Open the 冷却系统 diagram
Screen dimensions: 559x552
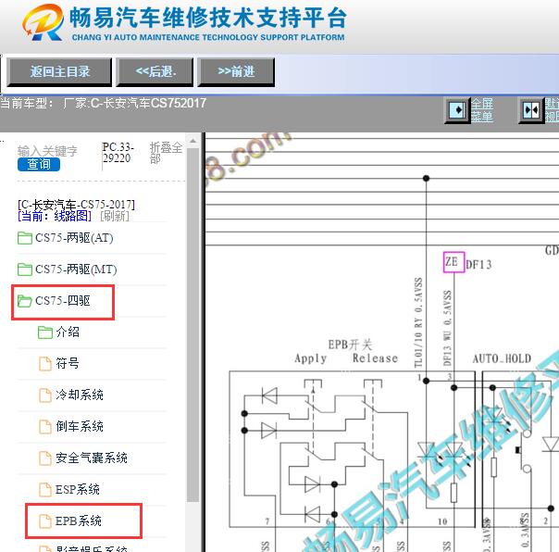click(x=80, y=395)
